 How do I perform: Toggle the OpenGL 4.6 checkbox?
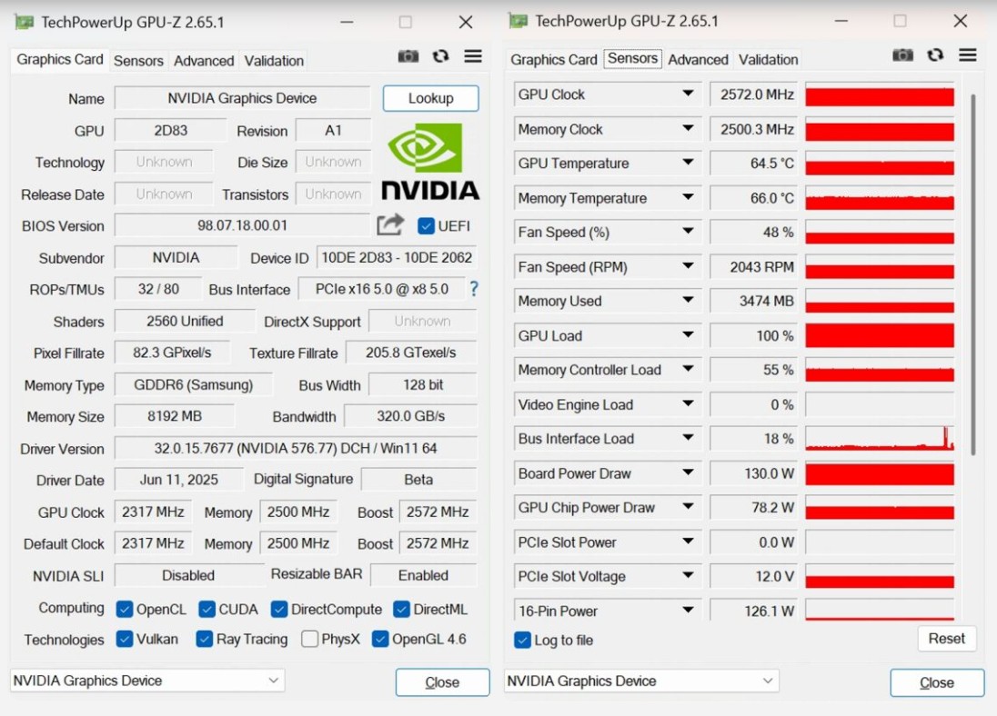380,639
